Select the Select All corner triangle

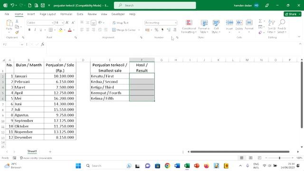click(3, 60)
